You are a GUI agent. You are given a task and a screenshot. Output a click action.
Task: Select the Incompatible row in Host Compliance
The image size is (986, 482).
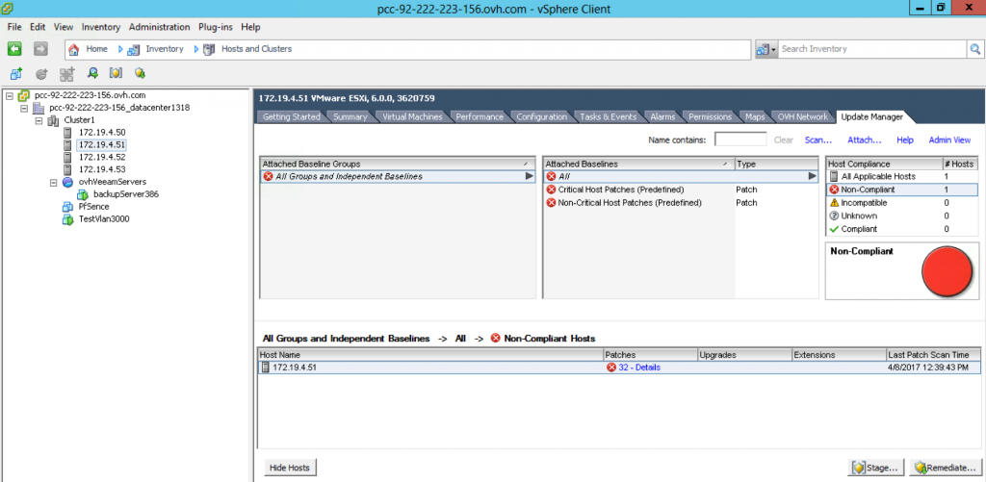click(901, 203)
